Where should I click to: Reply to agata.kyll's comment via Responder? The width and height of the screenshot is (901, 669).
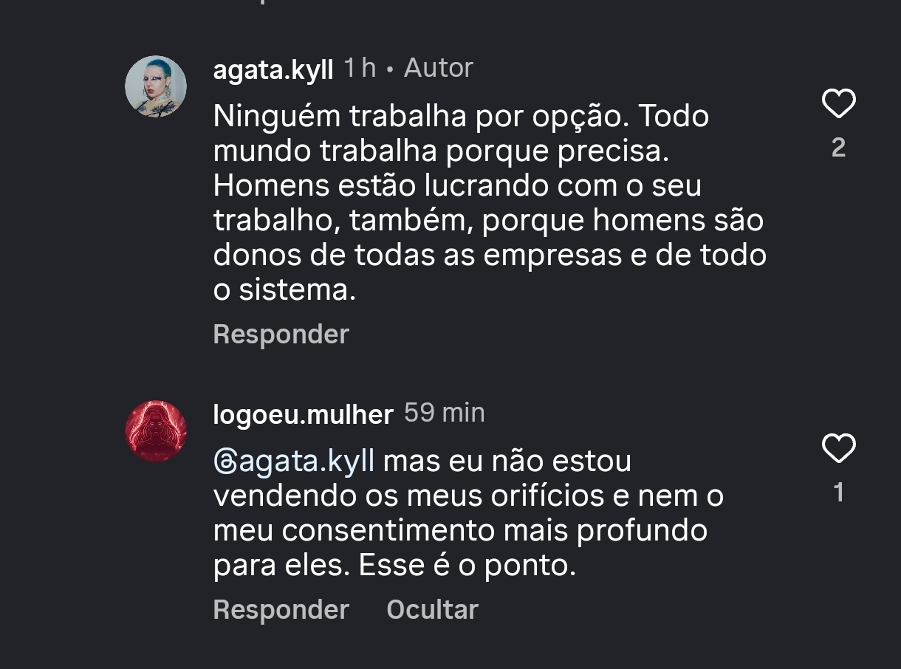(281, 334)
